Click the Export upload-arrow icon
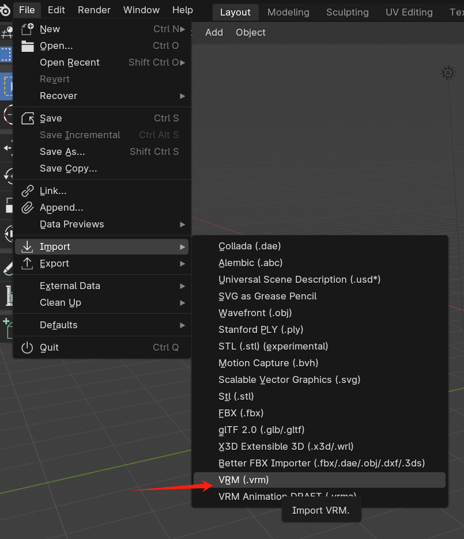 click(27, 263)
